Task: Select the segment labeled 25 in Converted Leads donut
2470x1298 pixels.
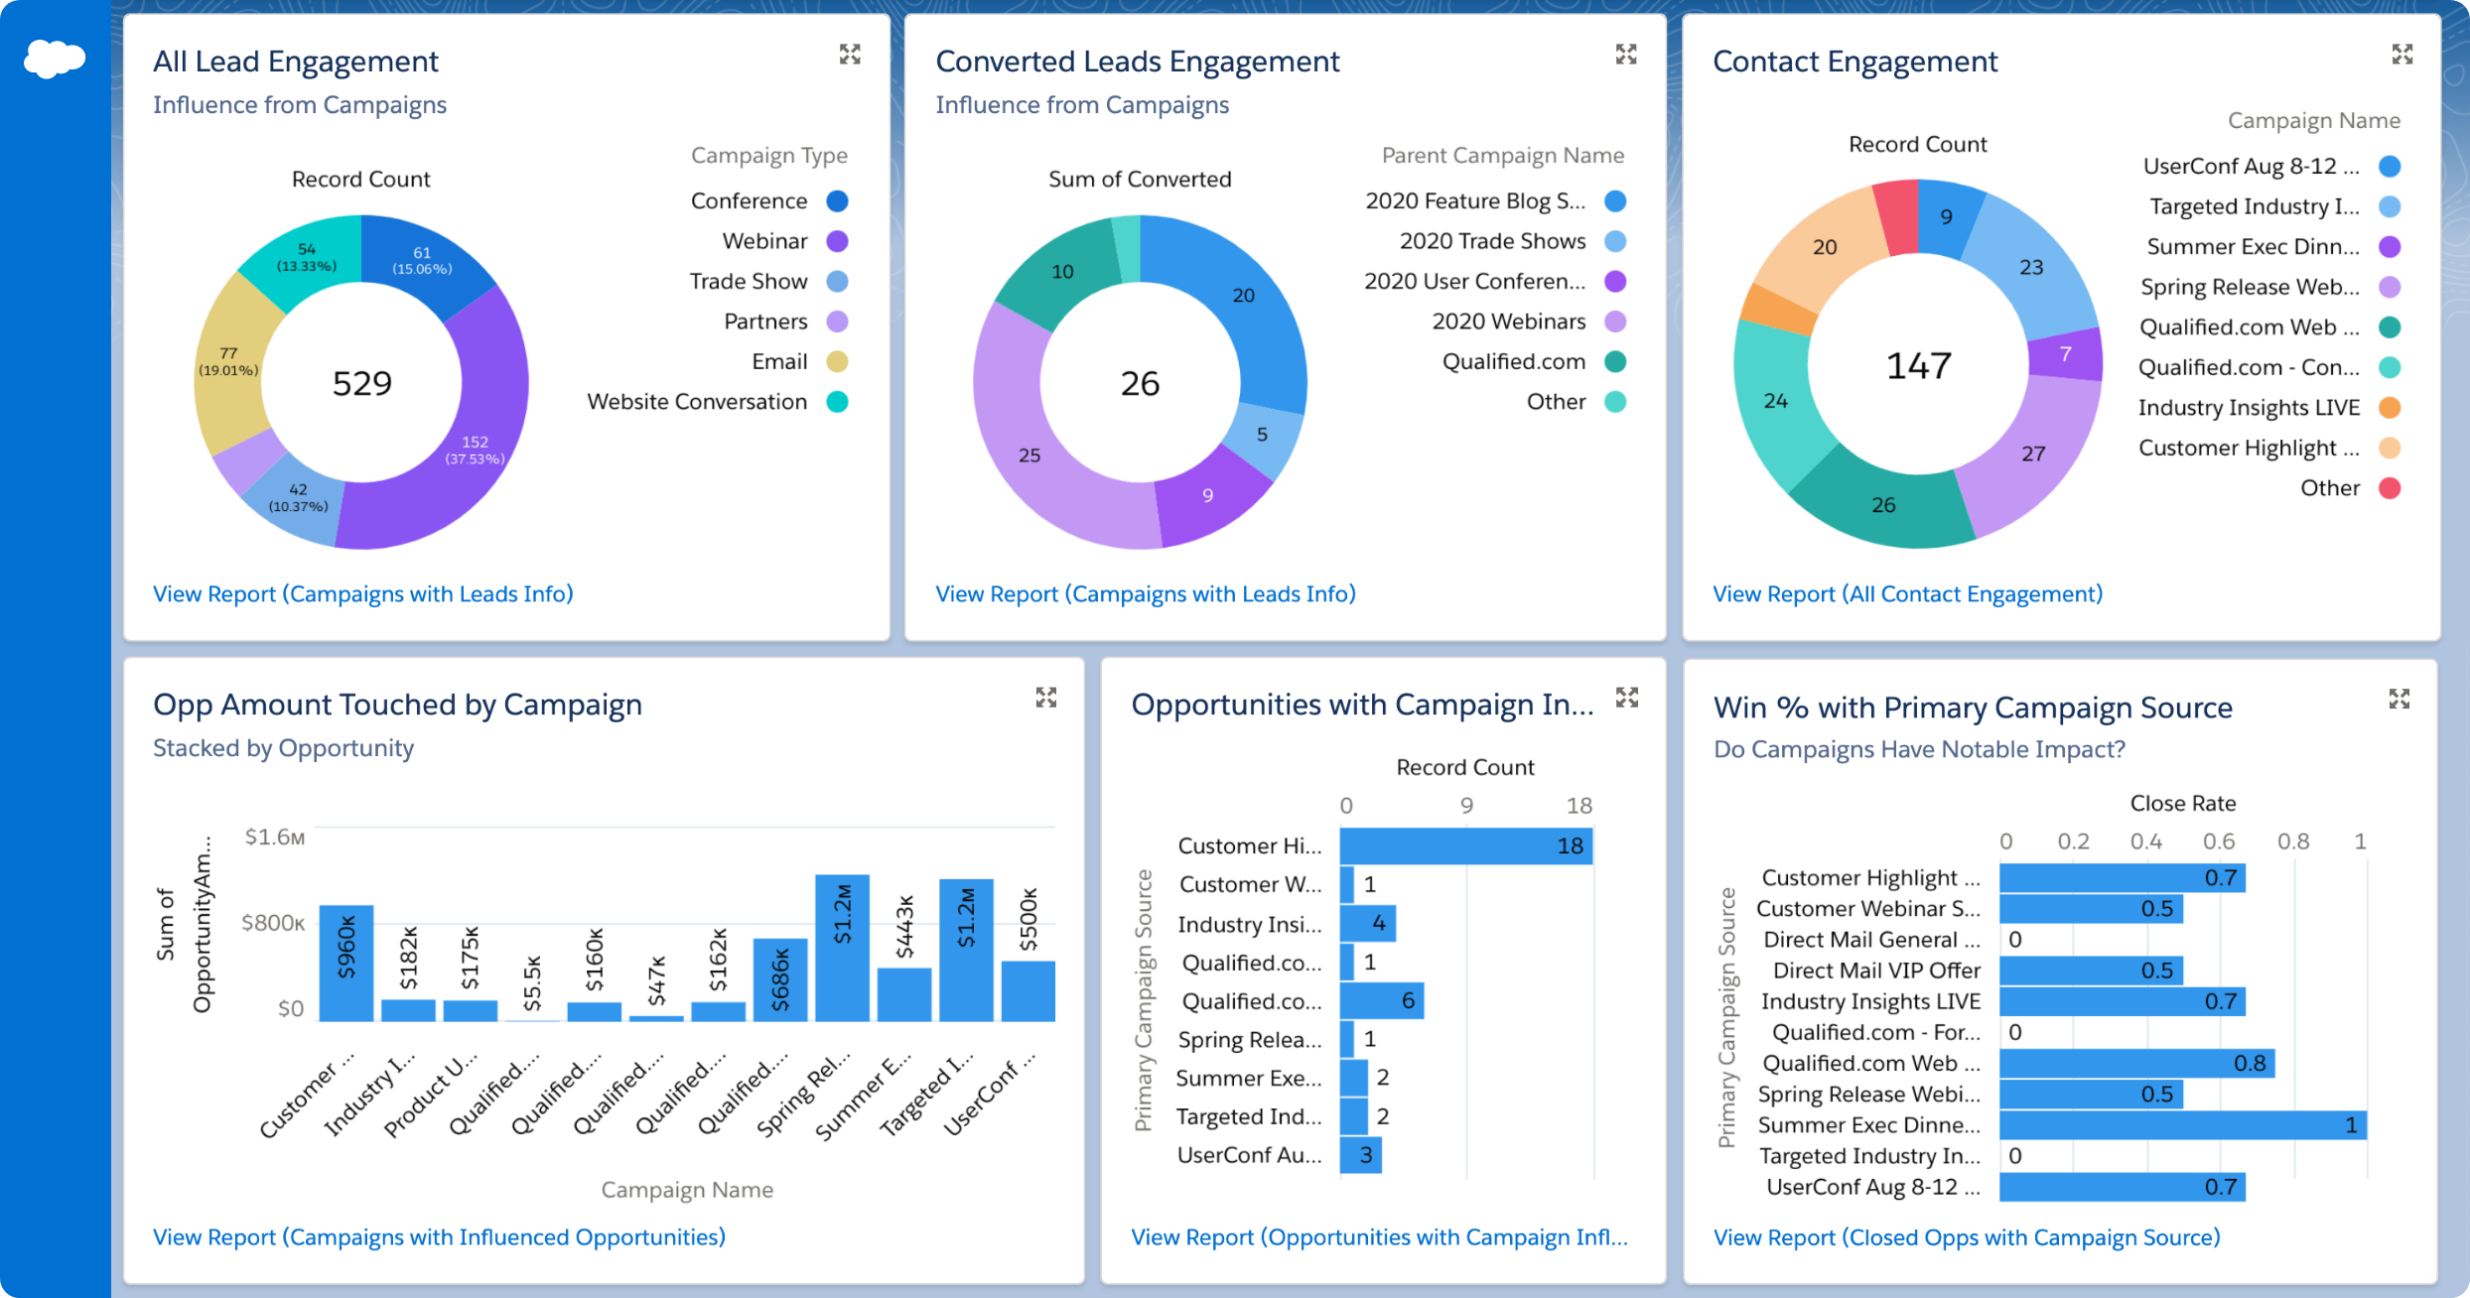Action: (1029, 455)
